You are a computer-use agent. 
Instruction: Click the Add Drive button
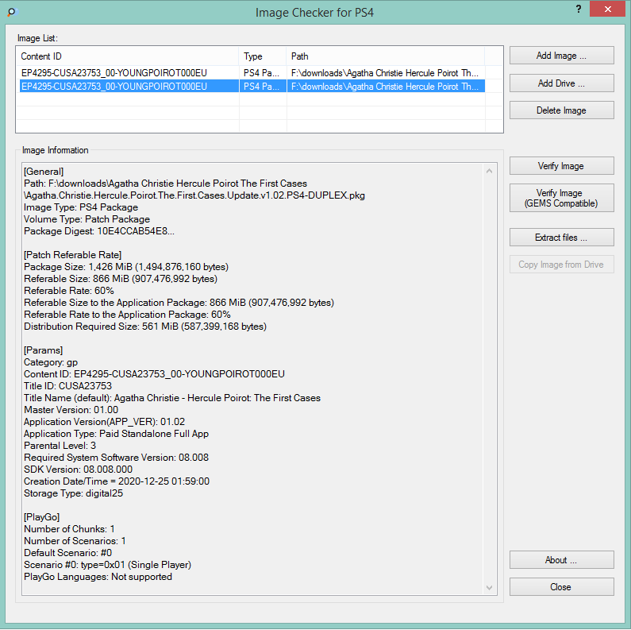[561, 83]
